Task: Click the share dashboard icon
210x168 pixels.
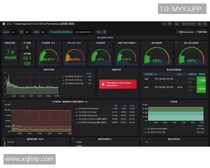Action: 170,24
